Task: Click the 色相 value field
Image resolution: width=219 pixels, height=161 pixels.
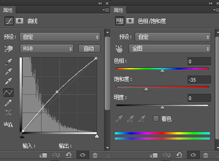Action: tap(199, 62)
